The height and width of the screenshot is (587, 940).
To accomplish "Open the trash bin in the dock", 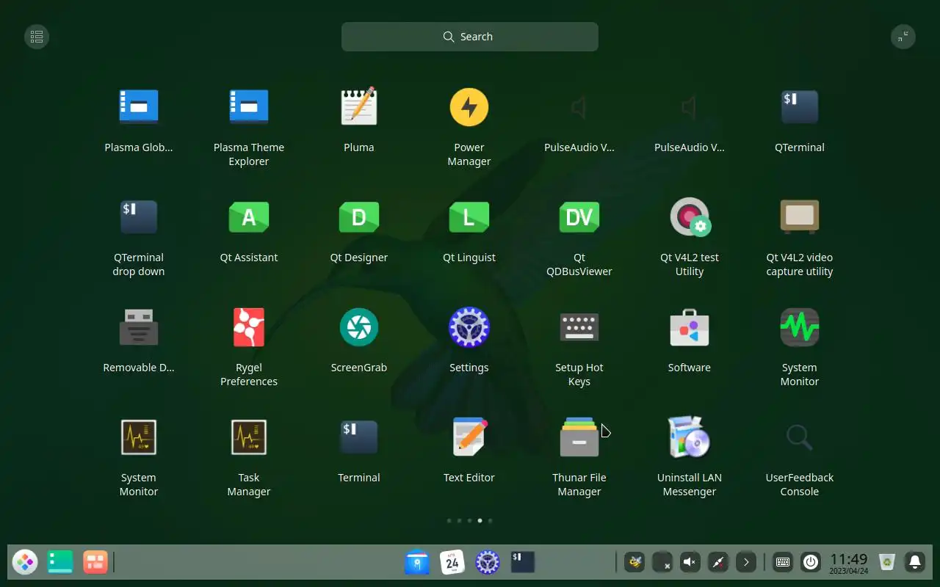I will point(887,563).
